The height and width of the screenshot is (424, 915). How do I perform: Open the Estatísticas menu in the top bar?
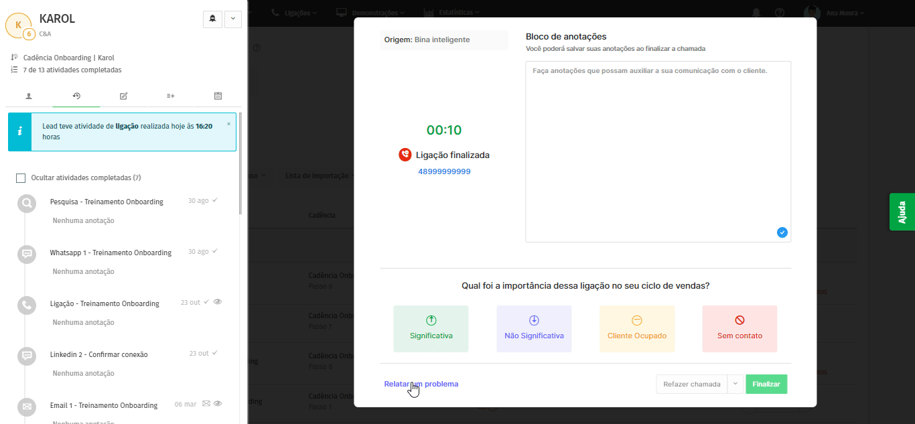[x=452, y=12]
